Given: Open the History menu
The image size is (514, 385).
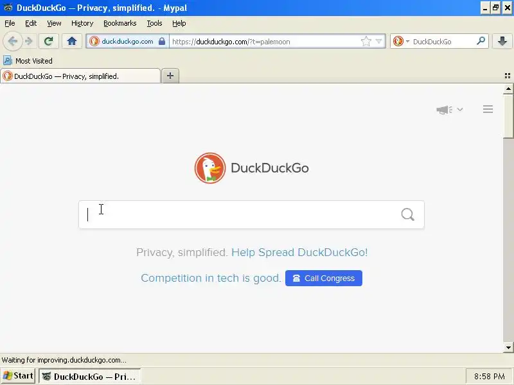Looking at the screenshot, I should coord(82,23).
